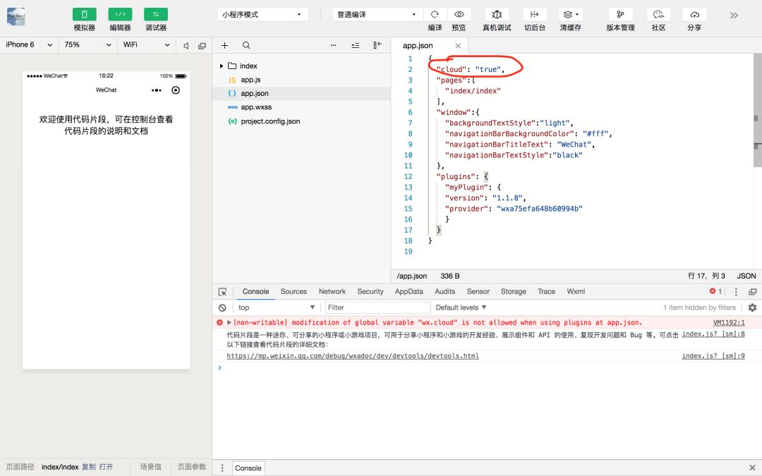The width and height of the screenshot is (762, 476).
Task: Toggle the editor (编辑器) panel button
Action: pos(120,15)
